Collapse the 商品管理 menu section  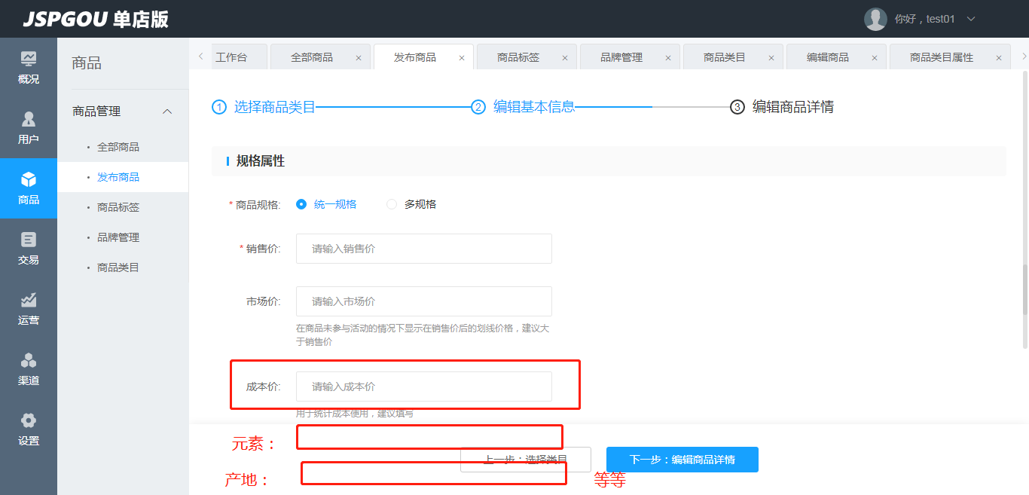click(167, 112)
